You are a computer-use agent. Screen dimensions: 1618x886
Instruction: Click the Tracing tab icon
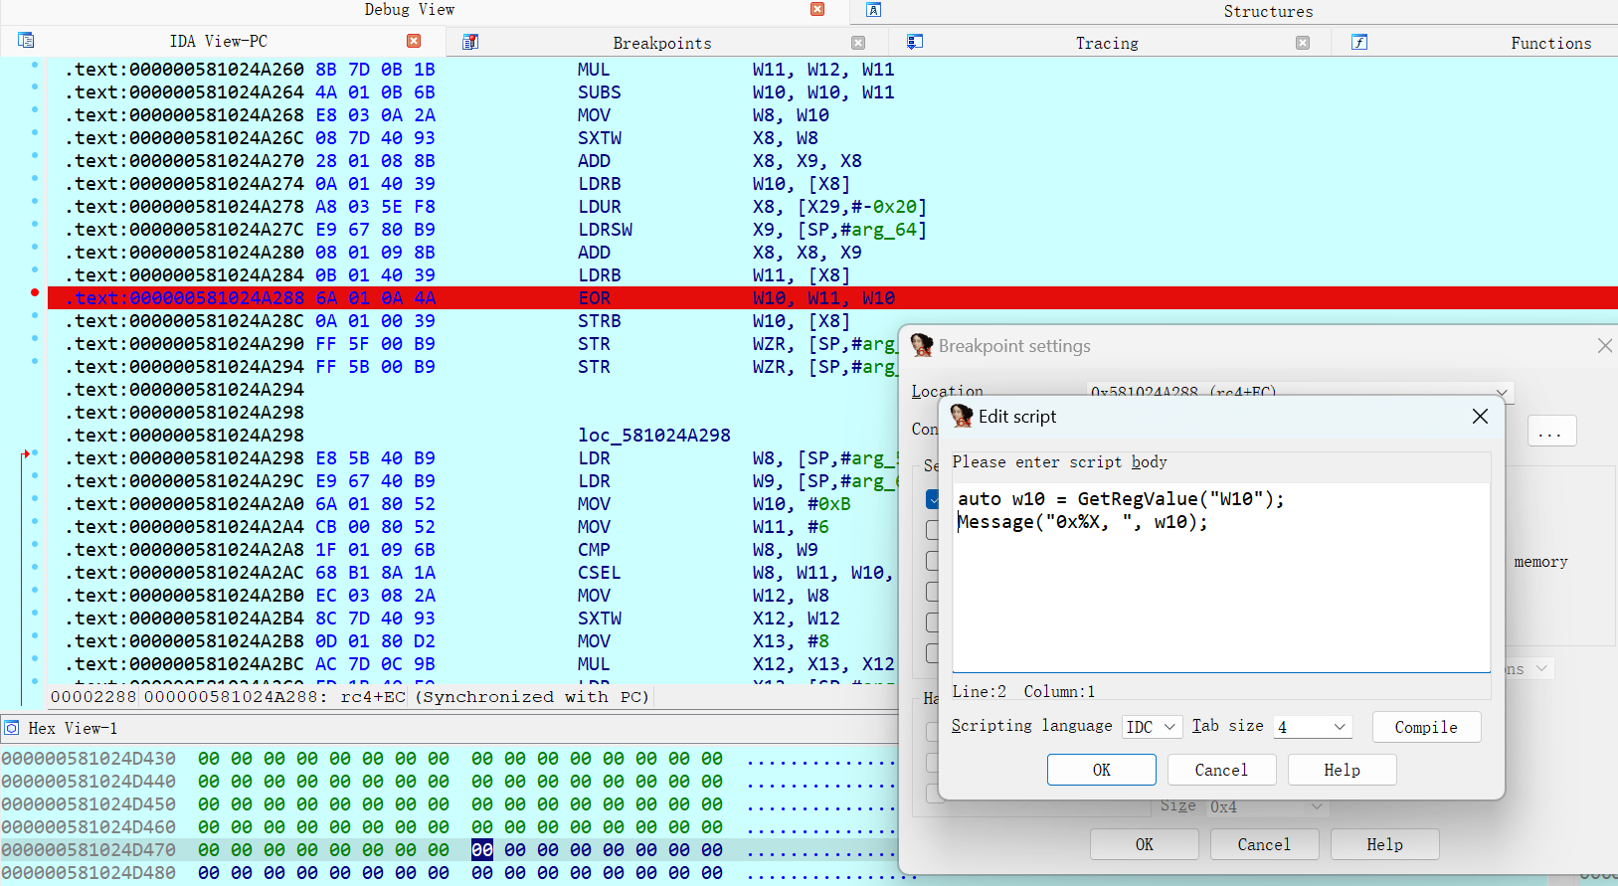(x=915, y=42)
